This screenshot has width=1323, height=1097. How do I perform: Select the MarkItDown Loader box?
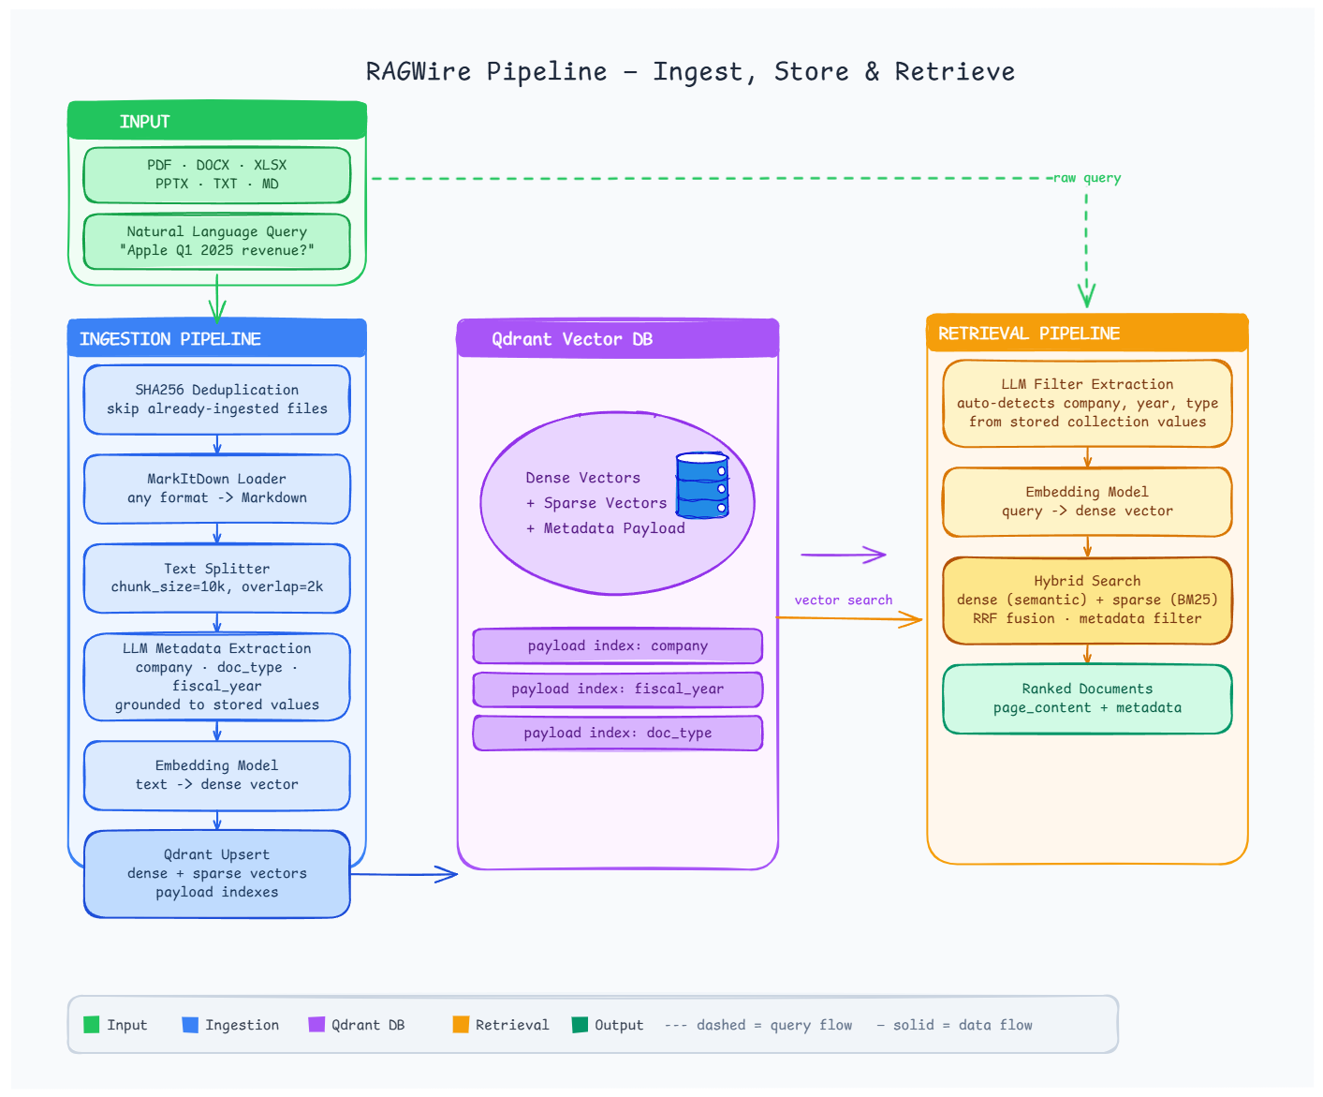217,489
